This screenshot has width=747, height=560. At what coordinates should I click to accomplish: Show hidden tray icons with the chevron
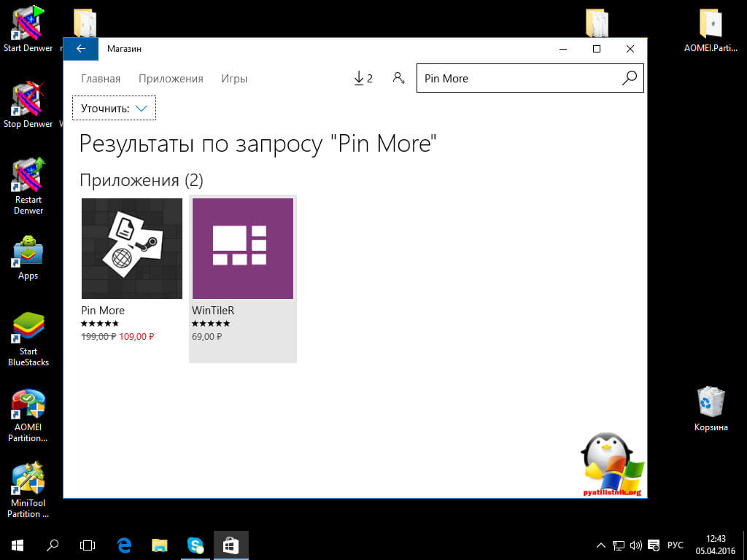(600, 545)
